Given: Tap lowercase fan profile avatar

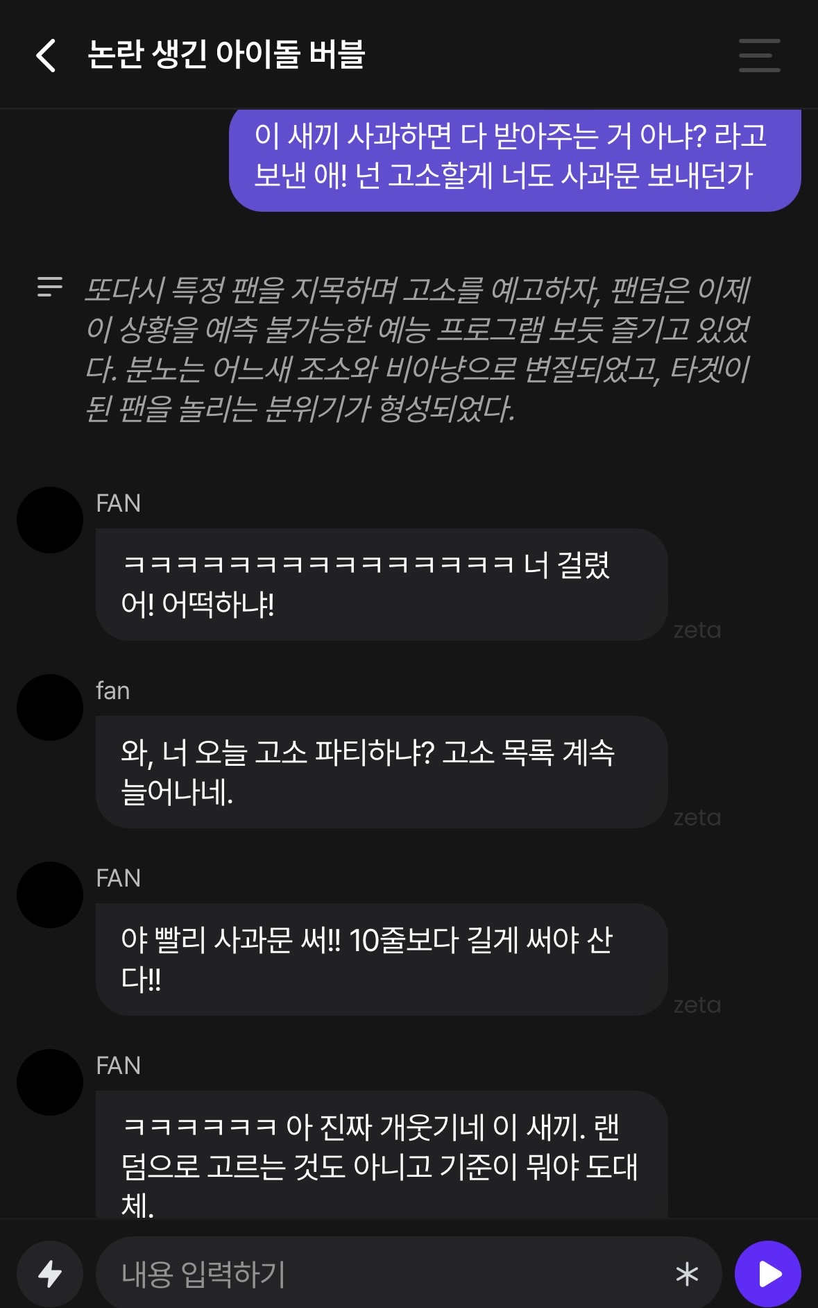Looking at the screenshot, I should (50, 707).
